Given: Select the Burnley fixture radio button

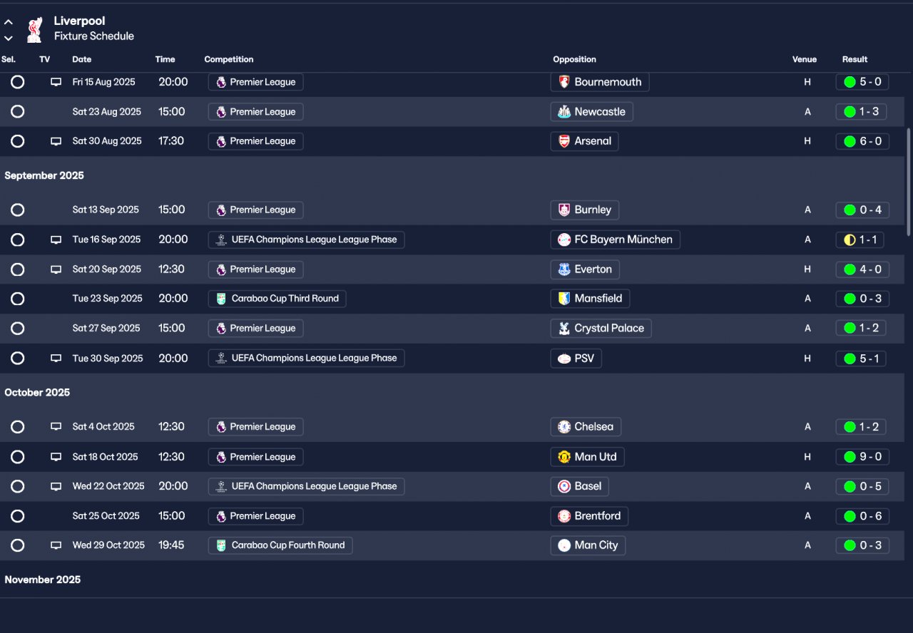Looking at the screenshot, I should [x=18, y=210].
